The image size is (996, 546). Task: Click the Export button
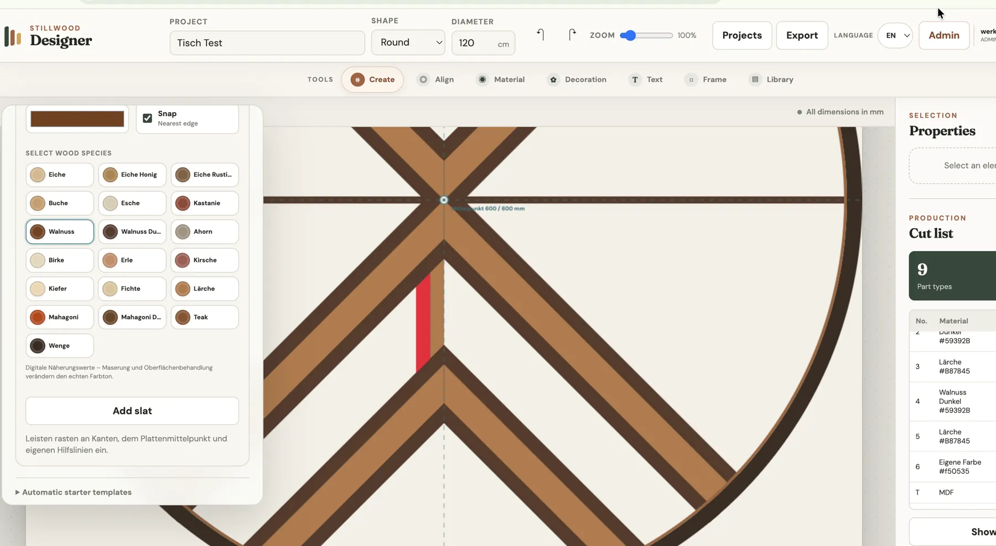802,35
